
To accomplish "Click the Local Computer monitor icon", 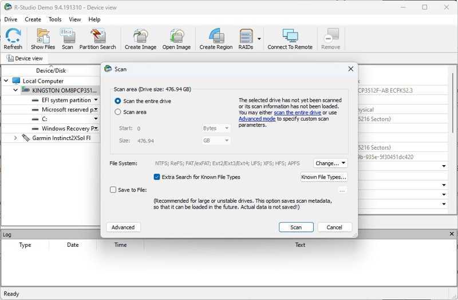I will (17, 81).
